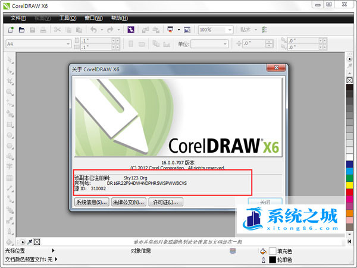Click the fill color (填充色) swatch in status bar
This screenshot has height=268, width=357.
pyautogui.click(x=273, y=251)
